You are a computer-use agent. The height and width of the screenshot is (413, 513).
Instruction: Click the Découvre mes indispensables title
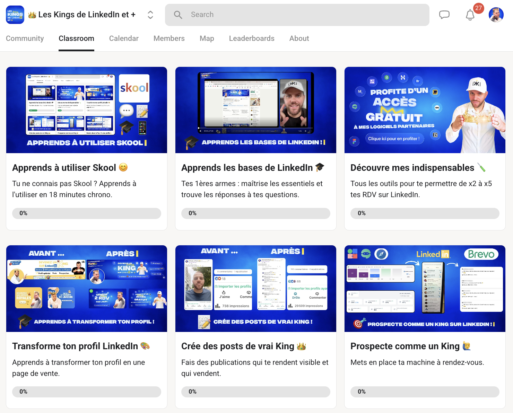412,168
